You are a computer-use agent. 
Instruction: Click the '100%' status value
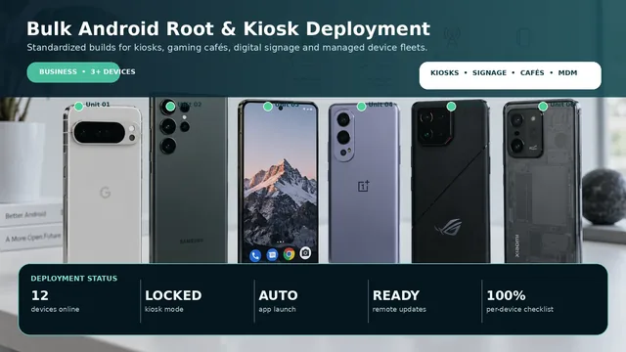[506, 295]
